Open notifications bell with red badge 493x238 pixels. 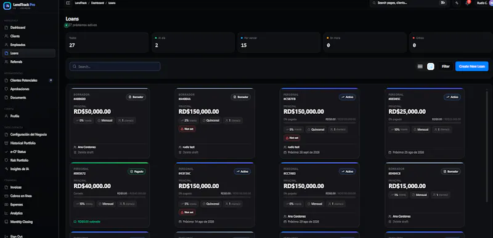click(x=468, y=3)
